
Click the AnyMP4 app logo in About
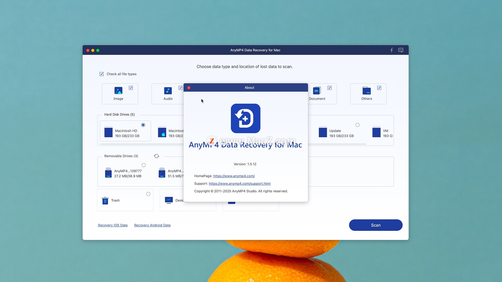pos(246,118)
